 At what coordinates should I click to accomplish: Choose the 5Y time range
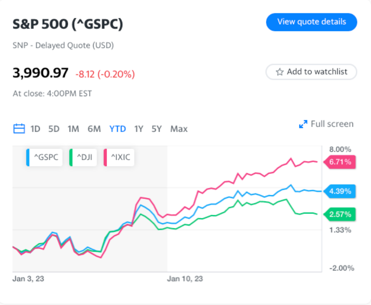click(157, 129)
